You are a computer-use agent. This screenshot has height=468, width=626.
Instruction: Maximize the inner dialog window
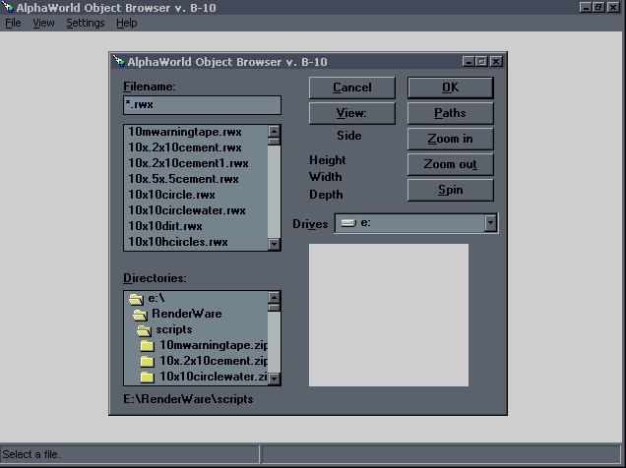pos(481,61)
